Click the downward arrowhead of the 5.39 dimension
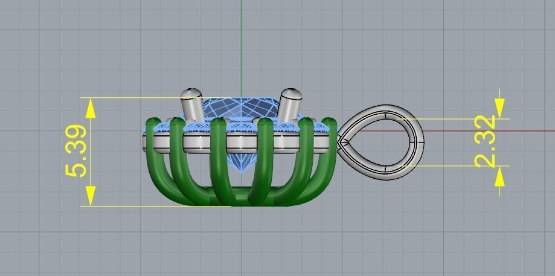Image resolution: width=555 pixels, height=276 pixels. pyautogui.click(x=90, y=196)
